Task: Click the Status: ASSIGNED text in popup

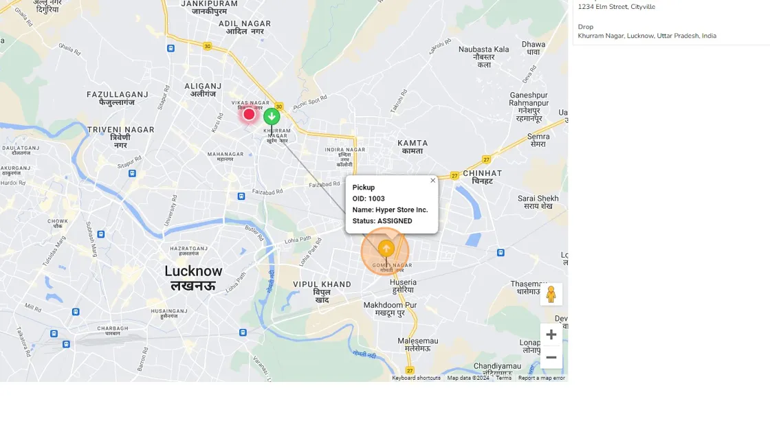Action: pos(382,221)
